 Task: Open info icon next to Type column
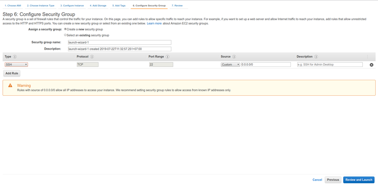15,57
